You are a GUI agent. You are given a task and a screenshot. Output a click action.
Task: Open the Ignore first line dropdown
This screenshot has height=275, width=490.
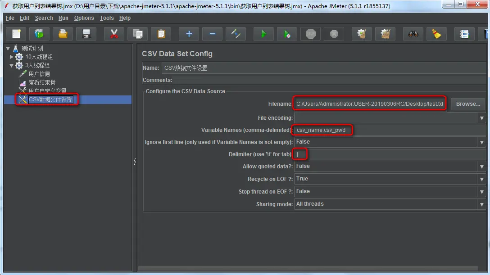[481, 142]
